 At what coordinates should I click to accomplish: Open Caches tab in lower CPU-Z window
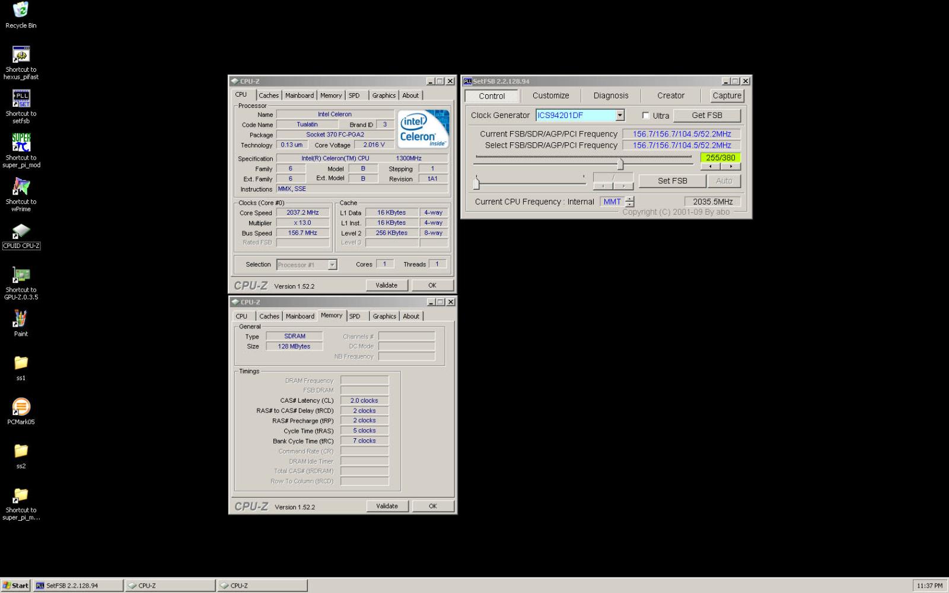(269, 316)
